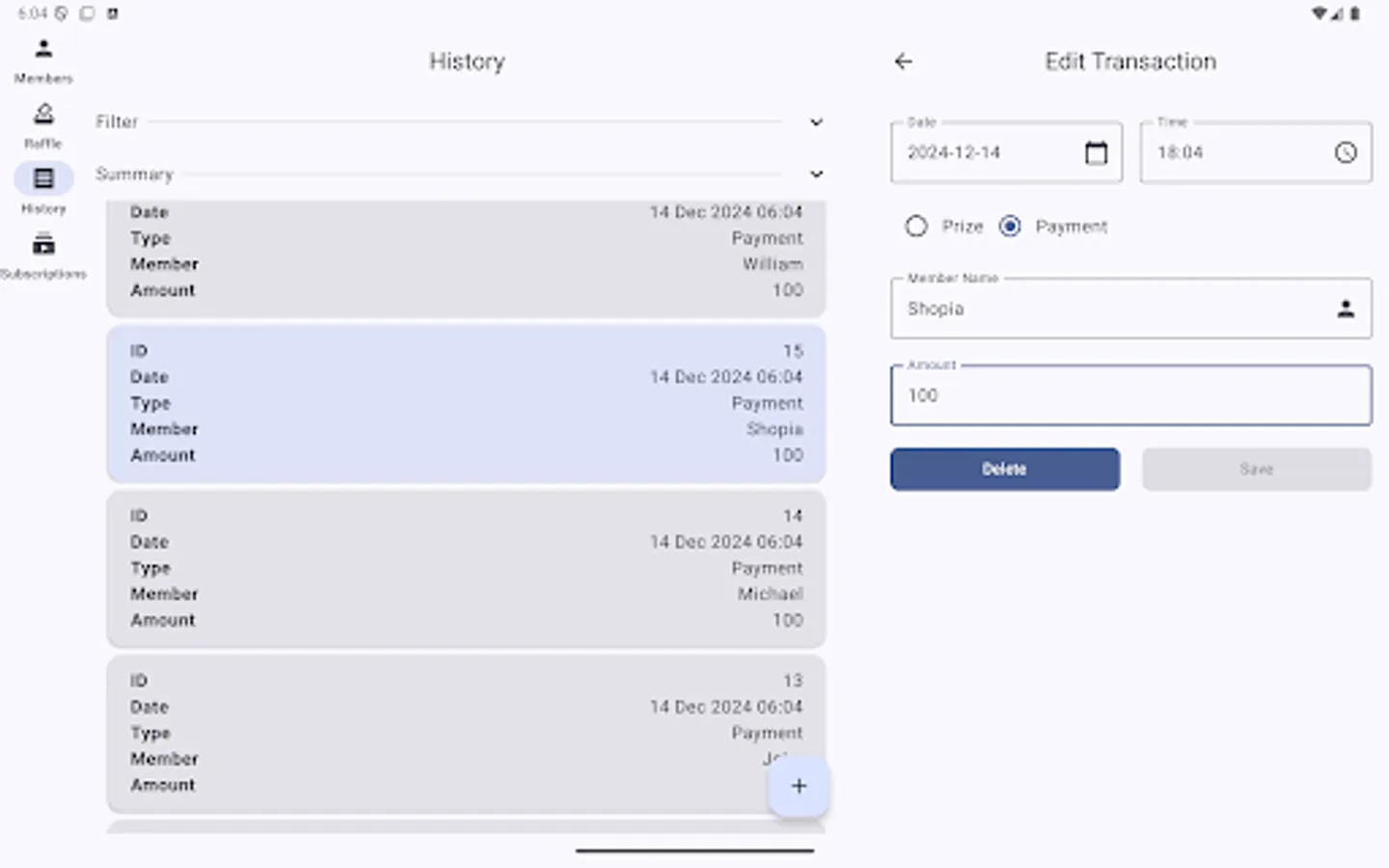Click the Edit Transaction title
This screenshot has height=868, width=1389.
coord(1130,62)
